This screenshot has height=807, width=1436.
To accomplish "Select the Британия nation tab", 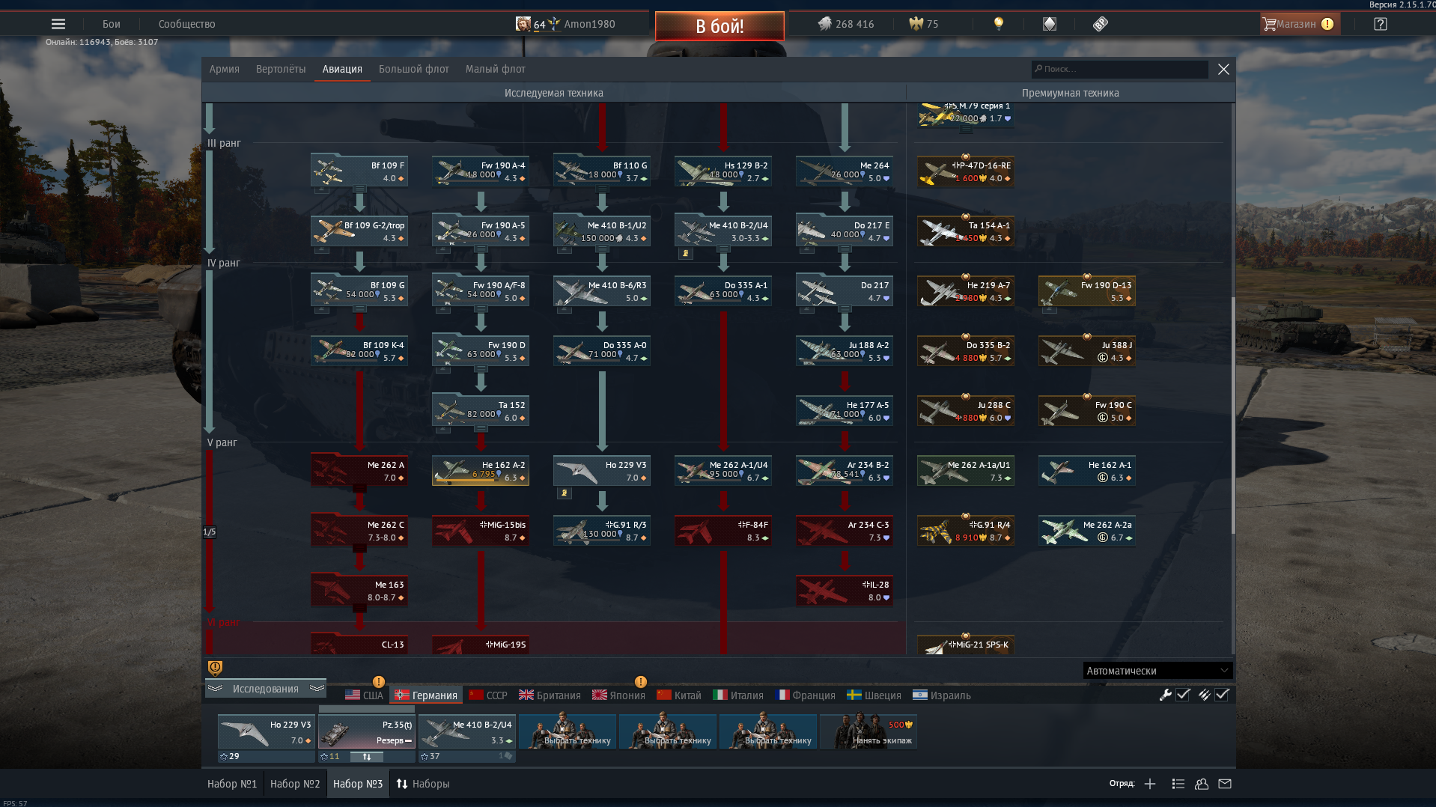I will click(550, 695).
